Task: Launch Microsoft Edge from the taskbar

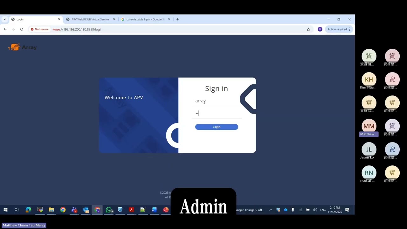Action: 28,210
